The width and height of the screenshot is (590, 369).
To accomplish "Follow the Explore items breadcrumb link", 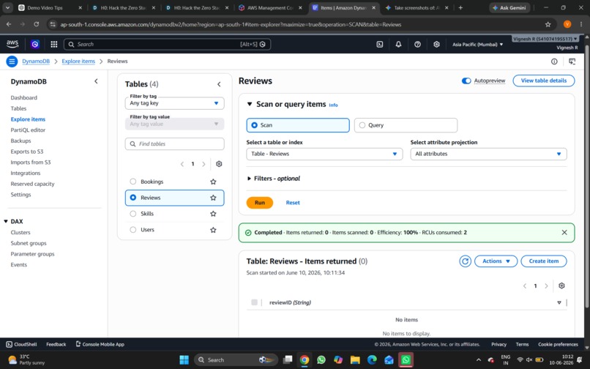I will point(78,61).
